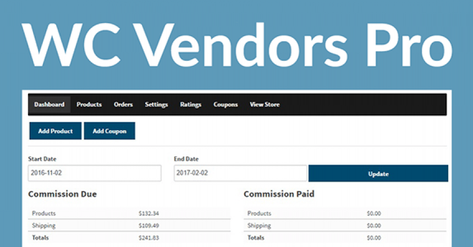
Task: Switch to the Products tab
Action: coord(89,104)
